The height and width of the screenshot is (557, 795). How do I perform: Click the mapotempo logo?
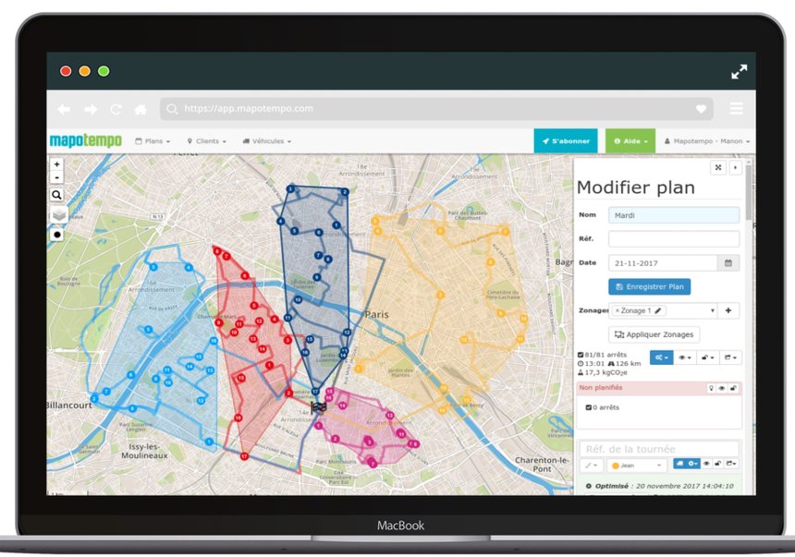(86, 140)
